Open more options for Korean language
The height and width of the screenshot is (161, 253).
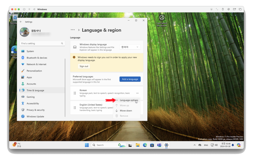(x=137, y=93)
